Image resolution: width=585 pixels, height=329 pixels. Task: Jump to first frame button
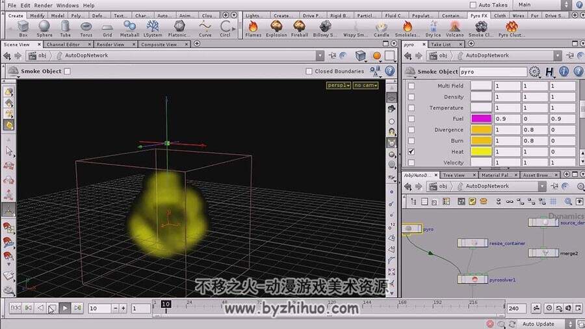[16, 308]
